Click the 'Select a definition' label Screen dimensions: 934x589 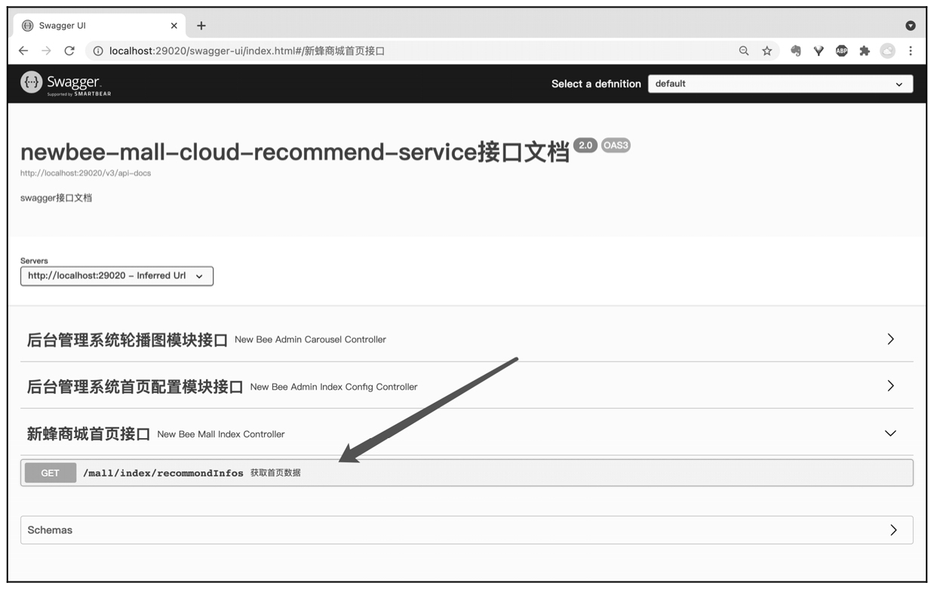click(x=596, y=84)
